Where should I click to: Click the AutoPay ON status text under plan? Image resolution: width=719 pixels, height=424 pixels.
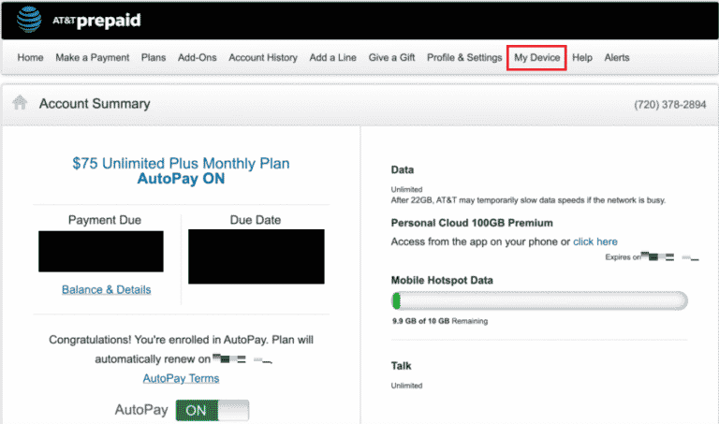click(x=181, y=179)
